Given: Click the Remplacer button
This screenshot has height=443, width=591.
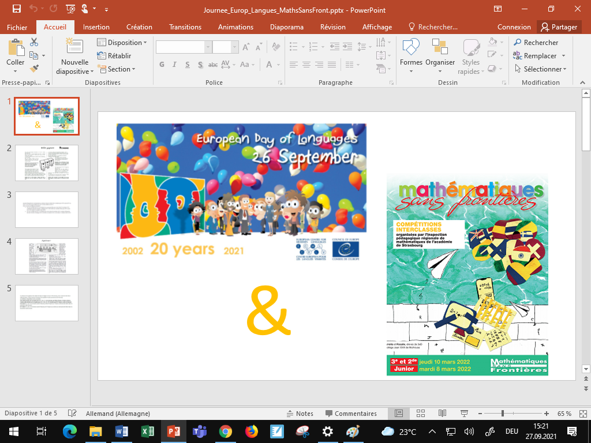Looking at the screenshot, I should click(539, 56).
